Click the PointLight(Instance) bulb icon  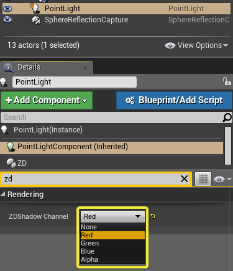4,130
